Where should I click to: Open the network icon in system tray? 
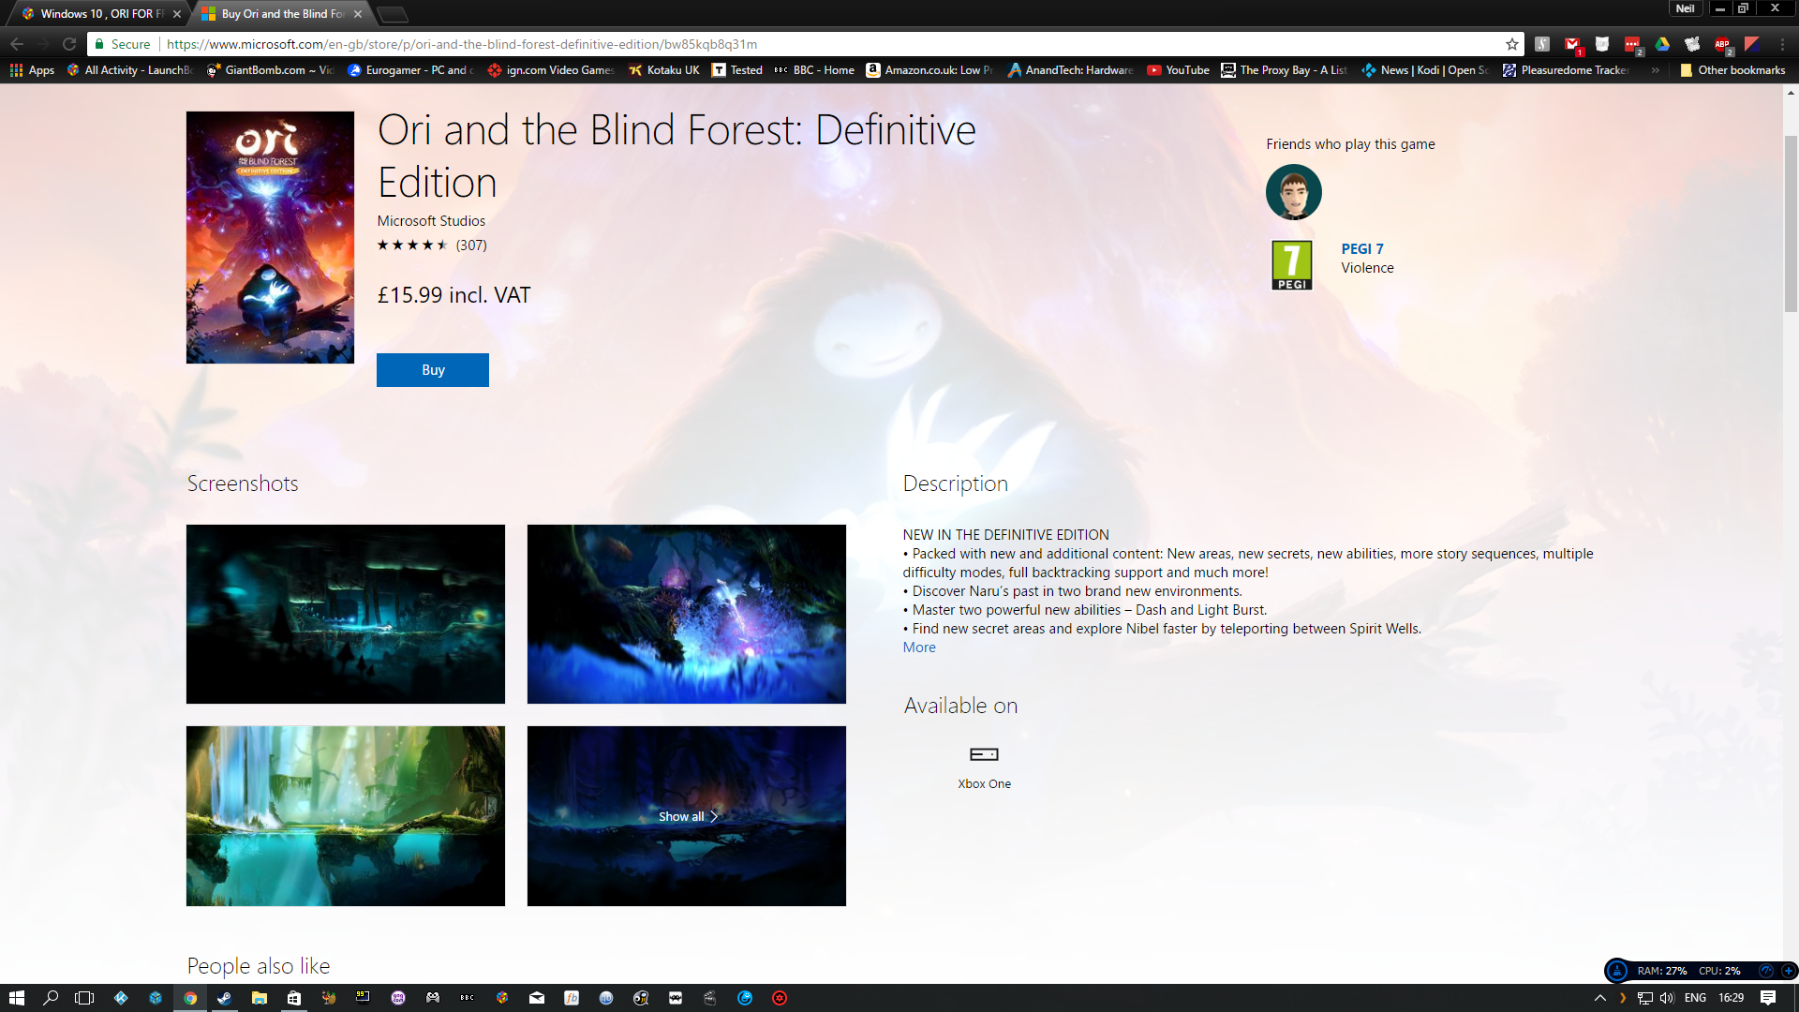pos(1645,998)
